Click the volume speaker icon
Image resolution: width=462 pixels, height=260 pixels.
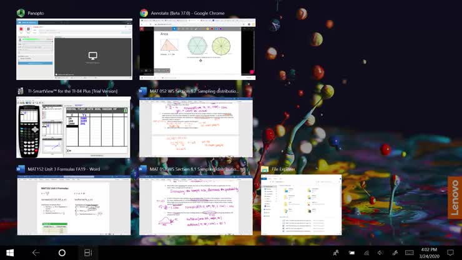(380, 252)
